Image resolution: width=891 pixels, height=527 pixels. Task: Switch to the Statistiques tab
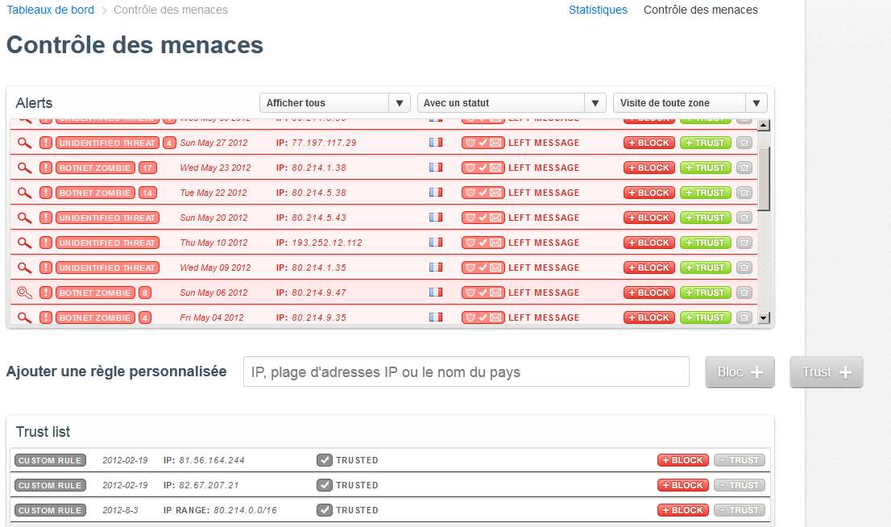tap(598, 10)
